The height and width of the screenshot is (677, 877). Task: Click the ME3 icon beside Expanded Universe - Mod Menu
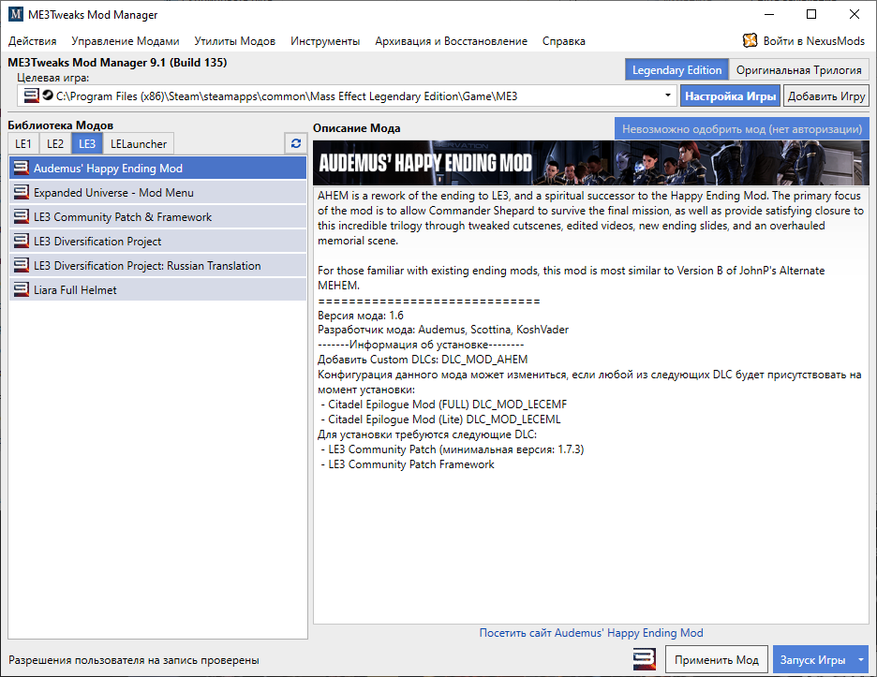tap(22, 192)
